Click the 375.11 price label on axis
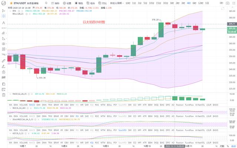 click(232, 24)
